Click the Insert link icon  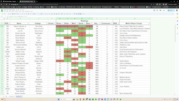tap(73, 14)
